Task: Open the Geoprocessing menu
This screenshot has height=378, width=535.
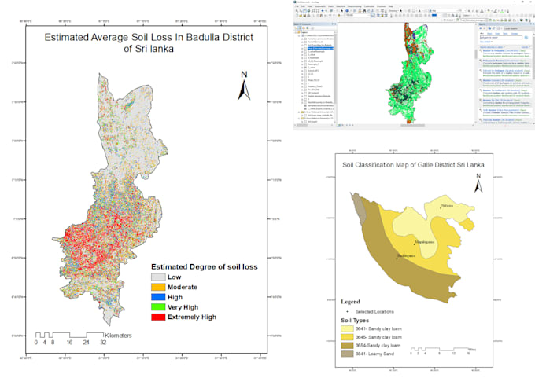Action: point(354,6)
